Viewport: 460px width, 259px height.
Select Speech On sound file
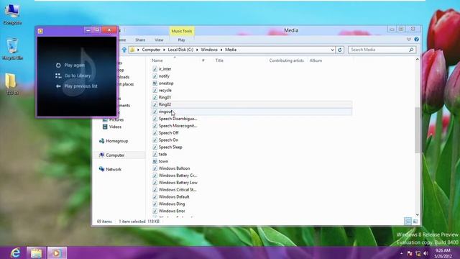168,140
